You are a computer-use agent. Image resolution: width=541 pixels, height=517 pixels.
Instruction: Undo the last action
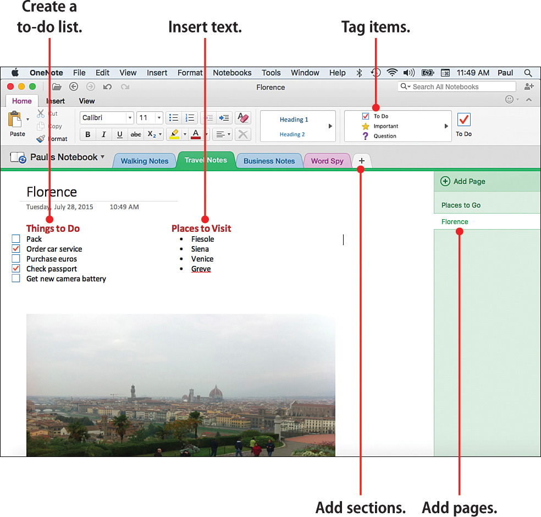(107, 87)
